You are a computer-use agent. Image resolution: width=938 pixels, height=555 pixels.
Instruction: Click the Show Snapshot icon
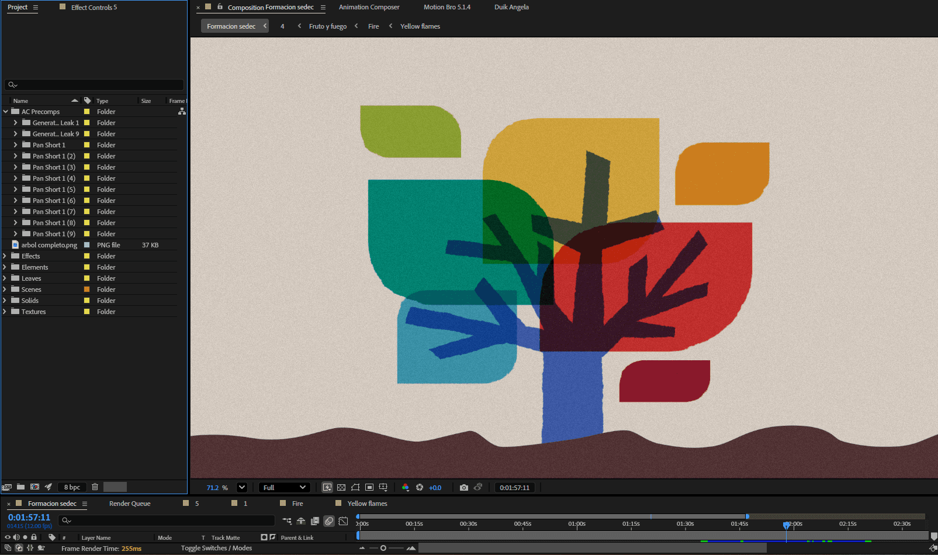coord(478,487)
